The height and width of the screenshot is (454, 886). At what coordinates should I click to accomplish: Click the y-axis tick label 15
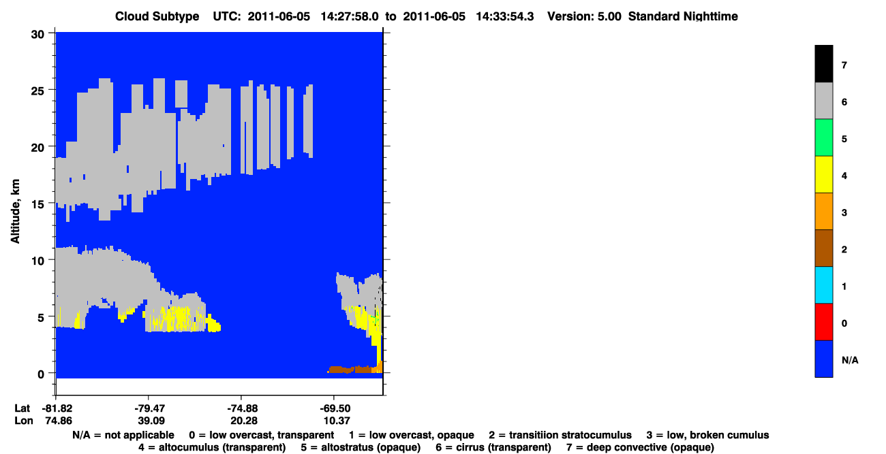pos(40,203)
